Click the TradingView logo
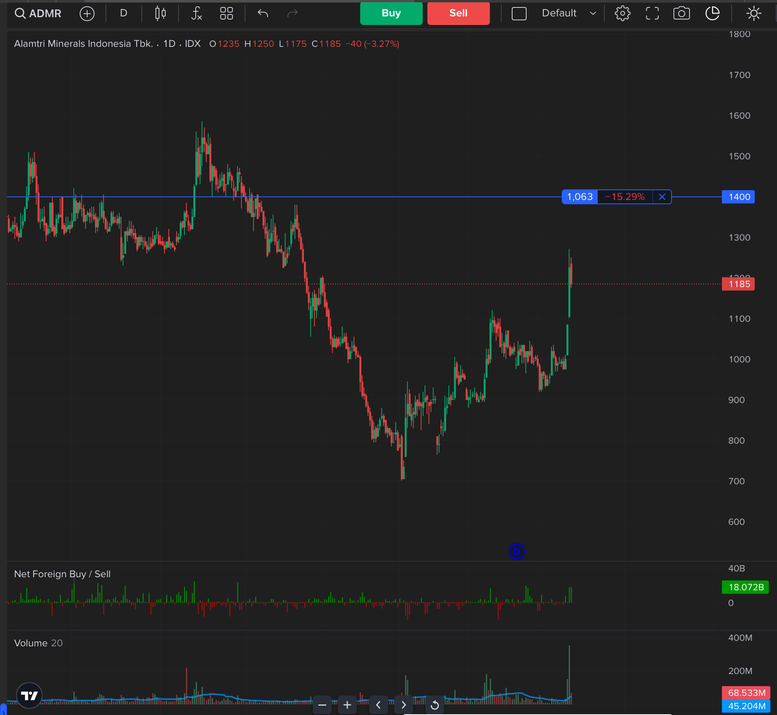The image size is (777, 715). (29, 695)
